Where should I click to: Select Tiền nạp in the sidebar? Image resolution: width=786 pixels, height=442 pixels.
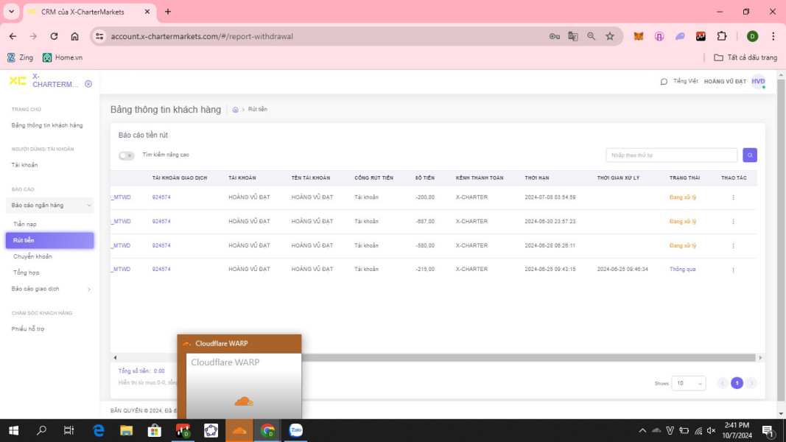25,224
